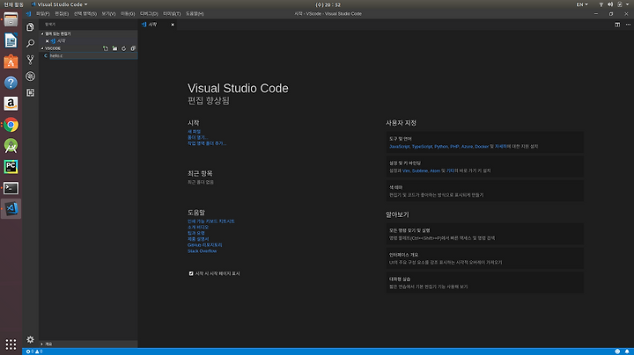
Task: Open the system tray status menu
Action: pyautogui.click(x=615, y=4)
